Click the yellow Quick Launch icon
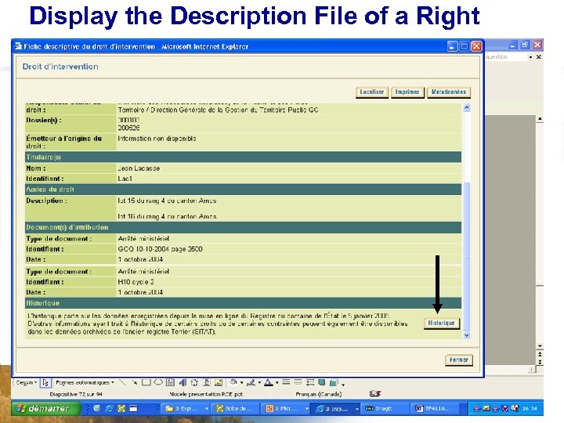The image size is (564, 423). tap(121, 408)
